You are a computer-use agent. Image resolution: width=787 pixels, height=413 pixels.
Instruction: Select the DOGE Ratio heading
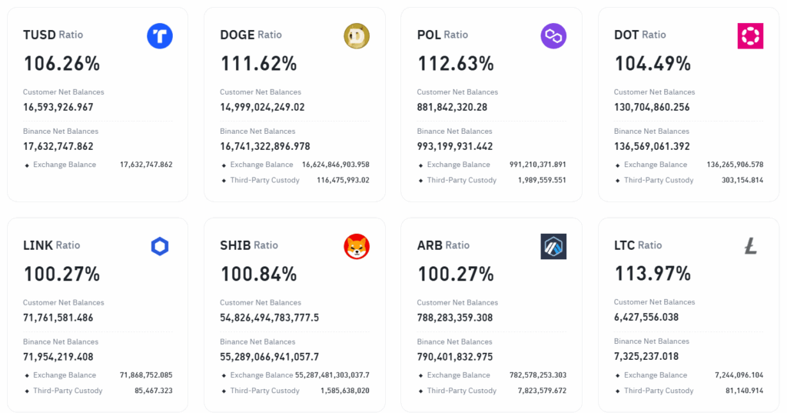point(251,35)
